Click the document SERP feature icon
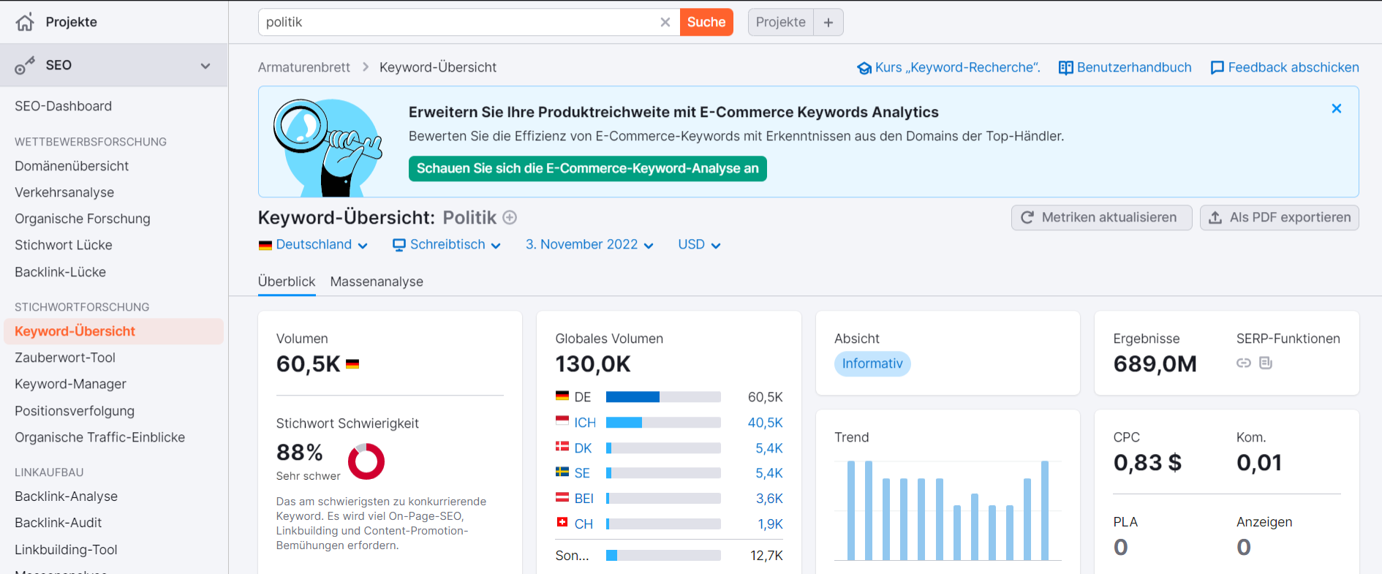This screenshot has width=1382, height=574. 1266,363
